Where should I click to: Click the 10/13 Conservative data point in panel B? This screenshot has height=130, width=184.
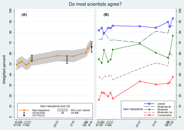pos(140,81)
